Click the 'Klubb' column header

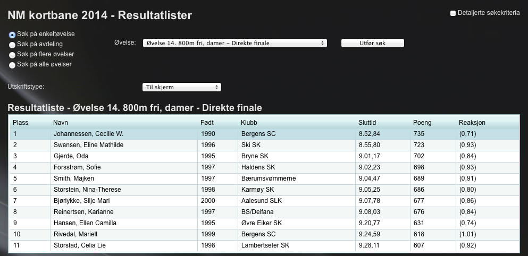pyautogui.click(x=249, y=123)
